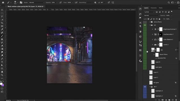The image size is (180, 101).
Task: Open the layer blend mode Normal dropdown
Action: [x=152, y=15]
